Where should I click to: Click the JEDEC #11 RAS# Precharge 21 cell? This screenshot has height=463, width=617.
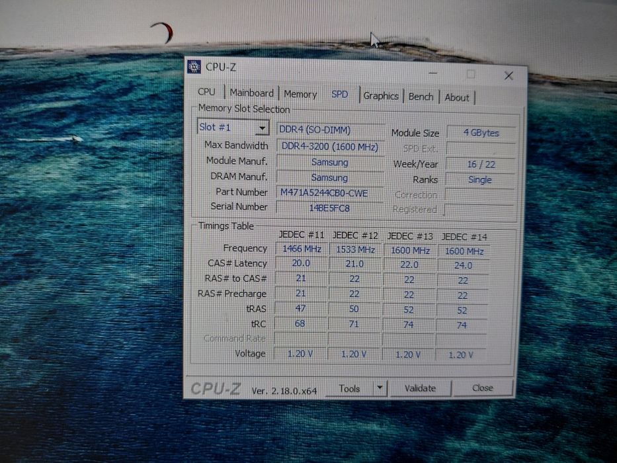[301, 293]
